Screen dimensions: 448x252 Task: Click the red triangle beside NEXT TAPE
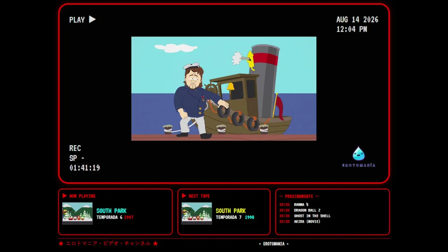tap(184, 196)
